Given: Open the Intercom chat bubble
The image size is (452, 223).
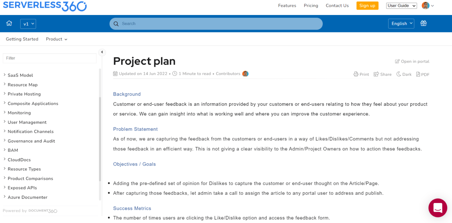Looking at the screenshot, I should point(438,208).
